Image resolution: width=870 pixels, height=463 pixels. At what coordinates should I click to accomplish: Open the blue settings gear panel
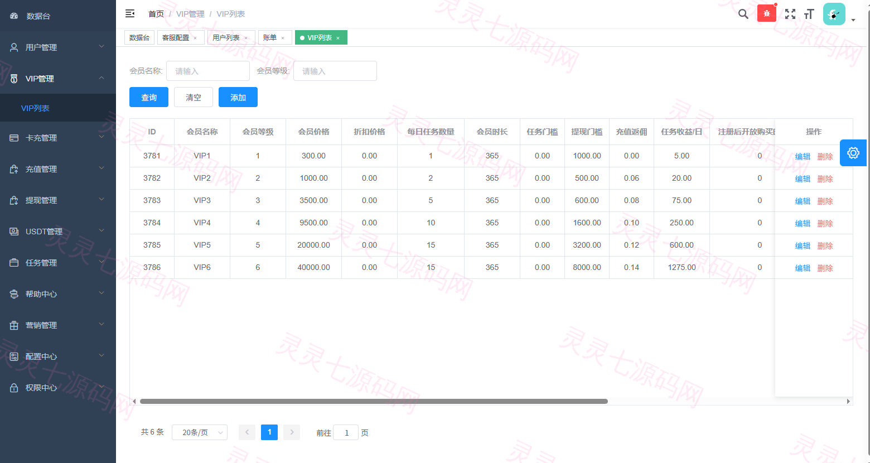coord(853,153)
